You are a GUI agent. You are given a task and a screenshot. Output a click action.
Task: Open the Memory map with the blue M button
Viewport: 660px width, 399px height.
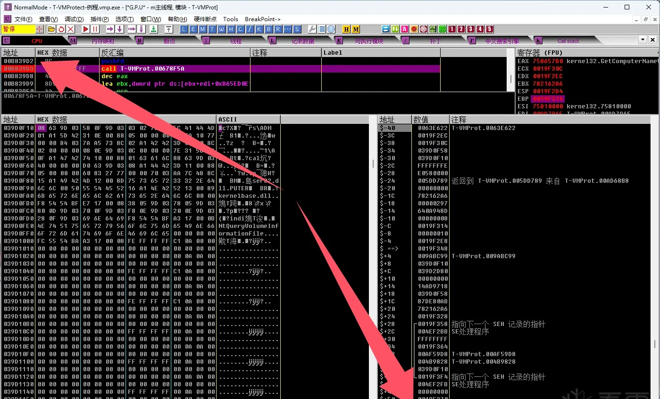(x=203, y=29)
